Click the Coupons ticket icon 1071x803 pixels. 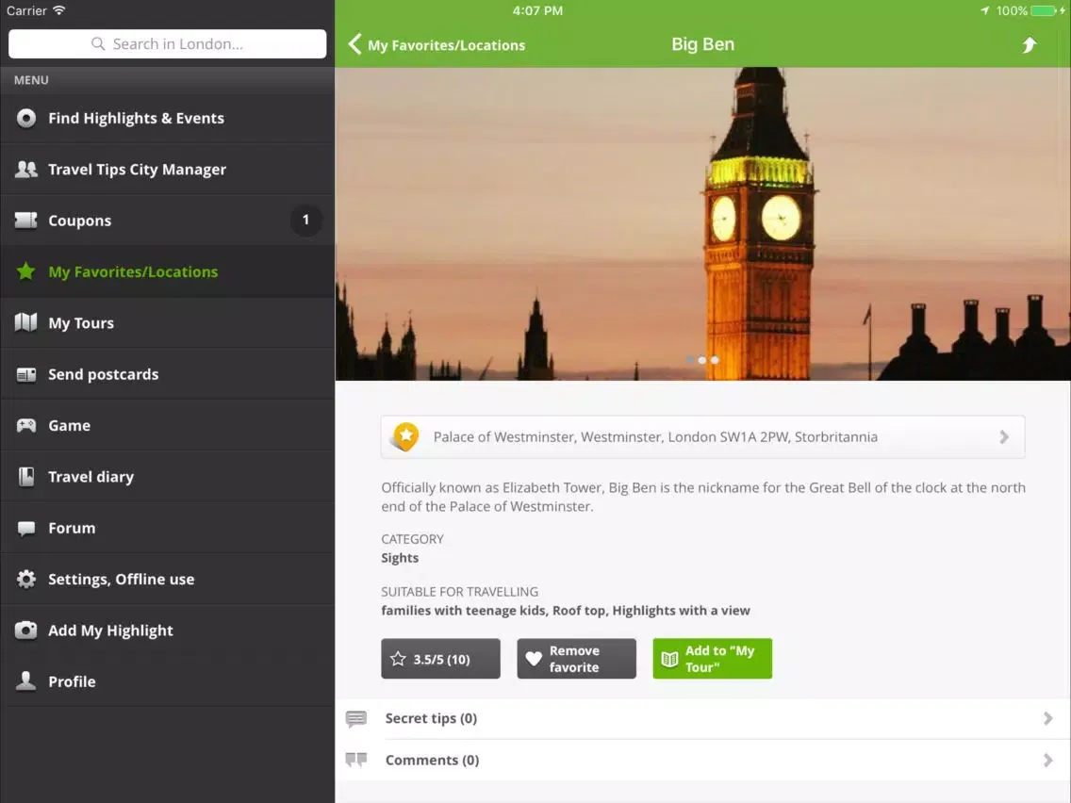pyautogui.click(x=26, y=221)
